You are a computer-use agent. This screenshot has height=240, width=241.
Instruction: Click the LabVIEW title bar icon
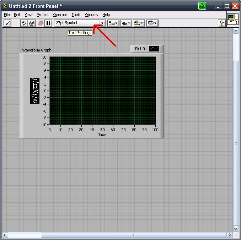(x=5, y=6)
